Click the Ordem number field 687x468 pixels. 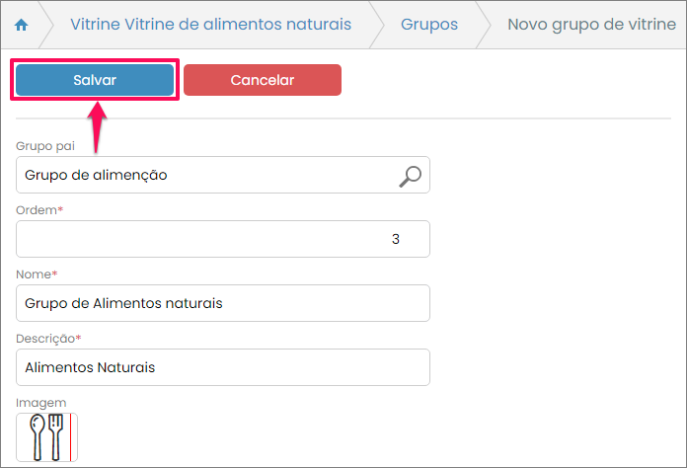(x=223, y=239)
